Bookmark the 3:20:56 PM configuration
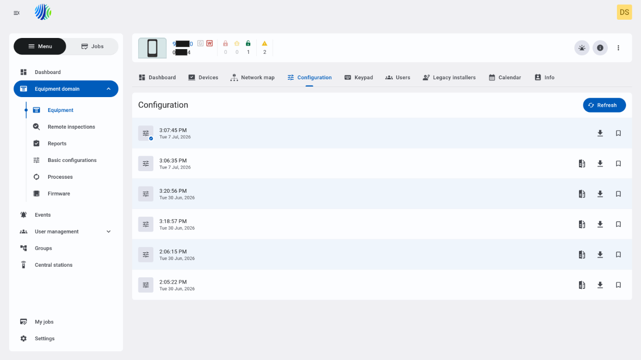Screen dimensions: 641x360 (618, 194)
